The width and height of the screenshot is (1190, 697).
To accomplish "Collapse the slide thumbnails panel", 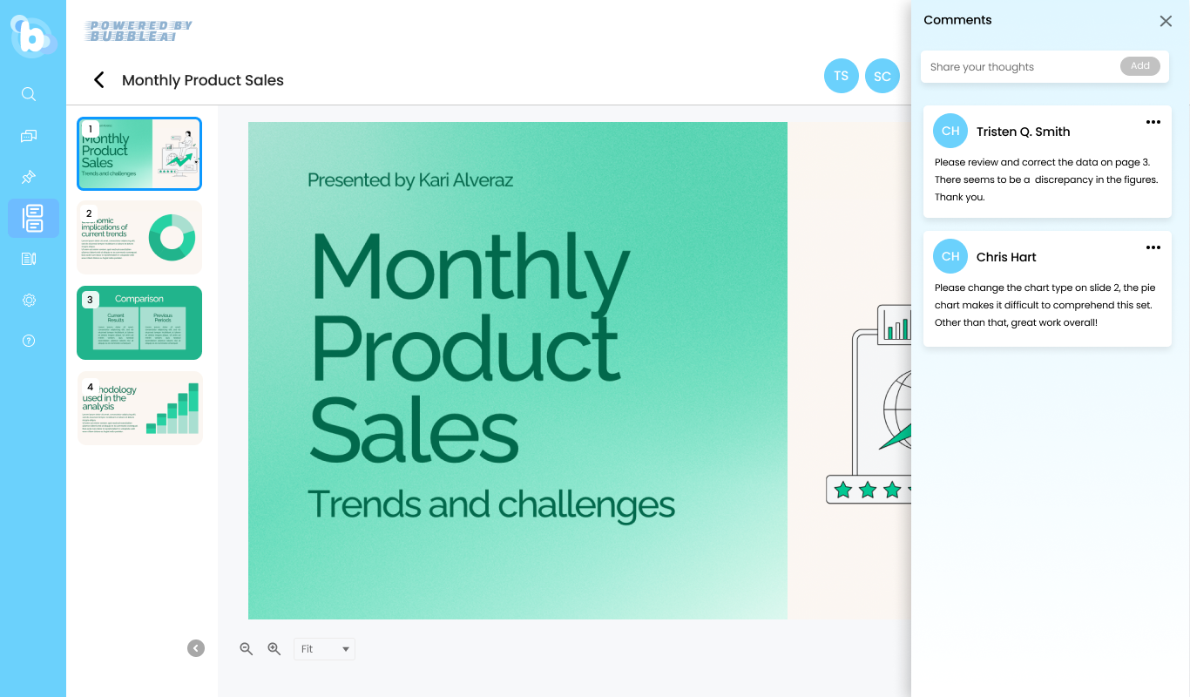I will click(196, 648).
